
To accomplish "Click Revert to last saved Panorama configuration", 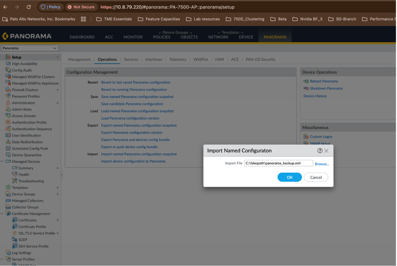I will click(x=136, y=82).
